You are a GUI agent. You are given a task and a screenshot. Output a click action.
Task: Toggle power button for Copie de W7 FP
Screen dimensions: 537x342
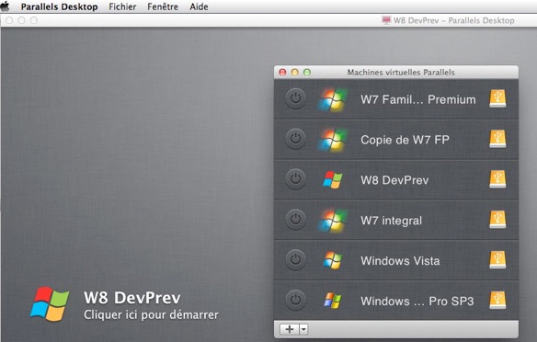coord(295,139)
